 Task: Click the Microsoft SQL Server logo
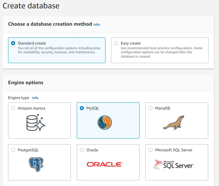click(174, 164)
